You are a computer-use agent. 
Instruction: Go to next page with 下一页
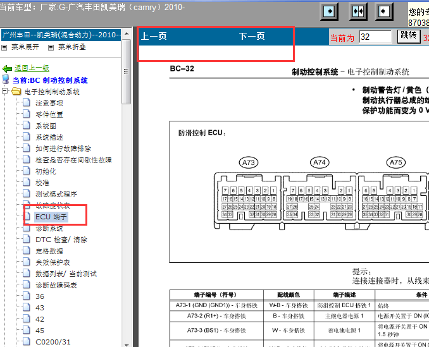click(x=252, y=36)
